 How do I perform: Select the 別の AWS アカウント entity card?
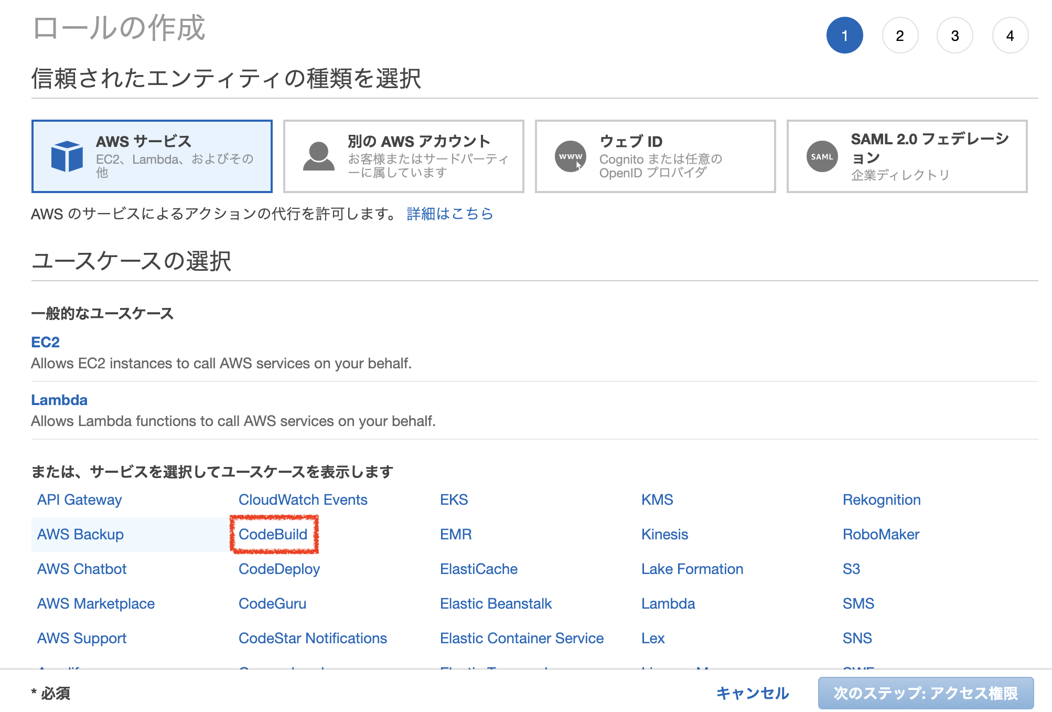pyautogui.click(x=404, y=156)
